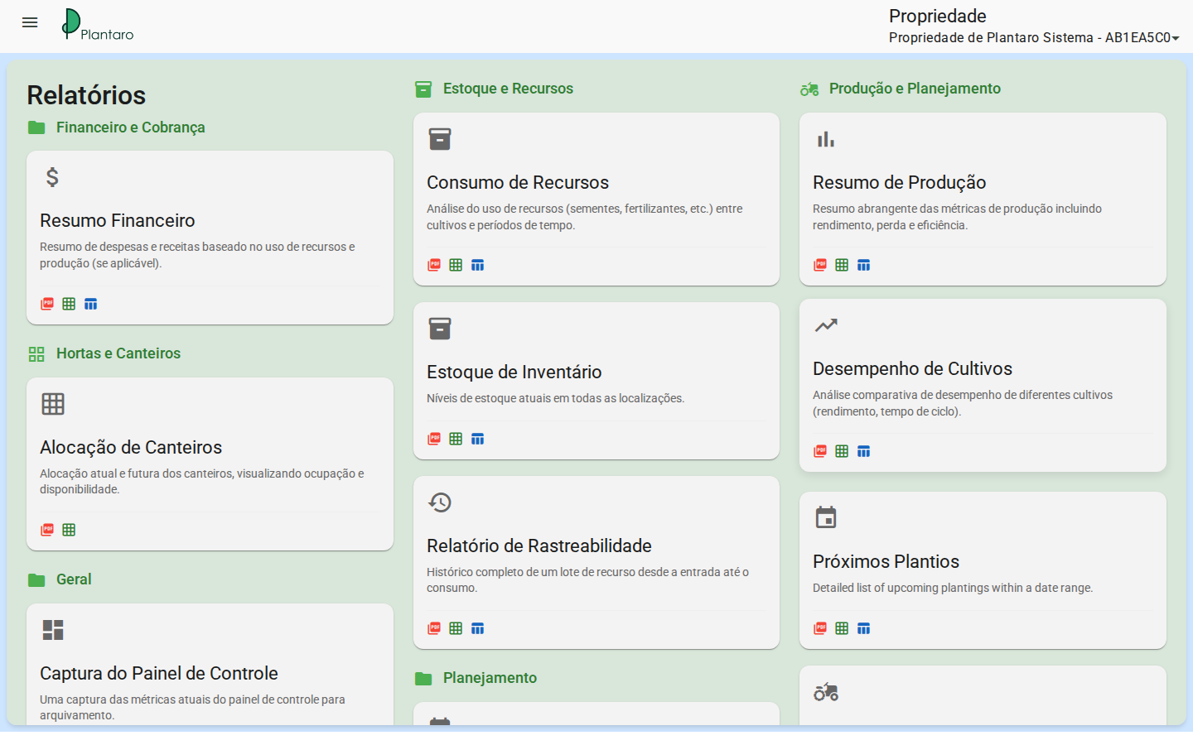Image resolution: width=1193 pixels, height=745 pixels.
Task: Click the Planejamento section heading
Action: (490, 678)
